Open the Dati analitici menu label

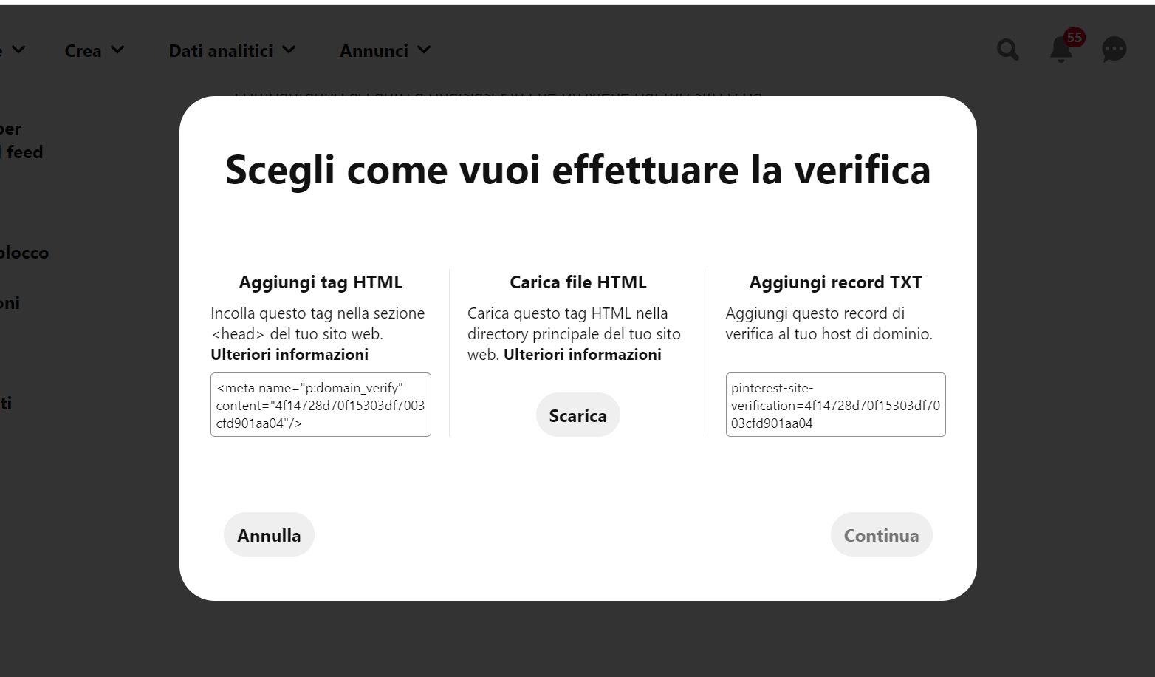click(x=220, y=51)
